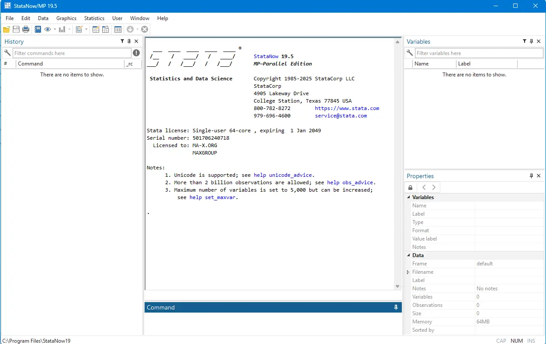Click the History panel filter funnel icon

point(122,41)
